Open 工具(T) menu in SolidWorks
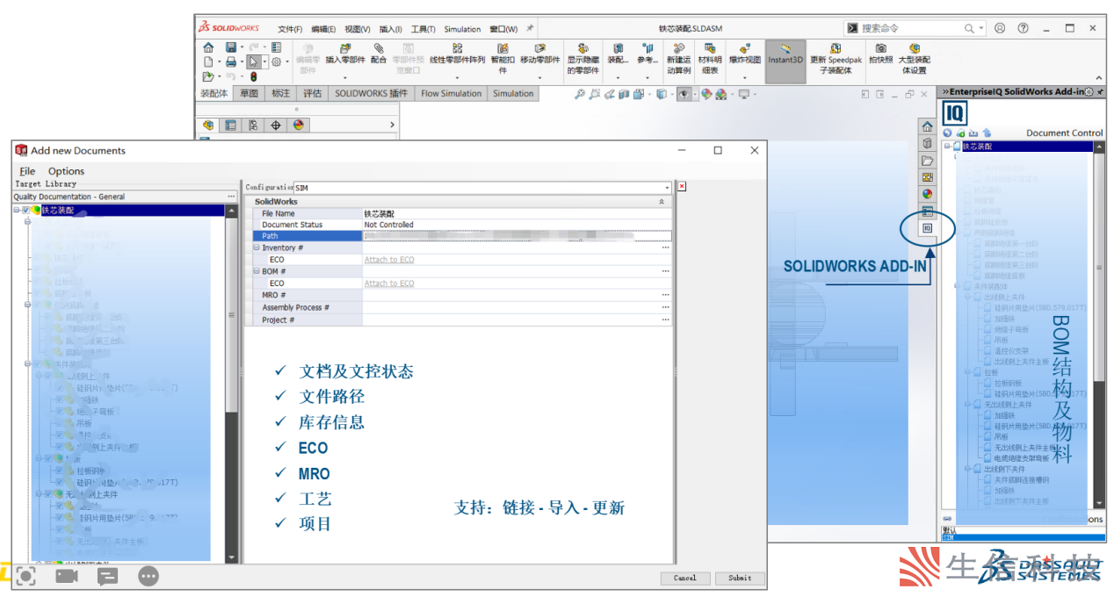Screen dimensions: 1114x604 click(423, 29)
